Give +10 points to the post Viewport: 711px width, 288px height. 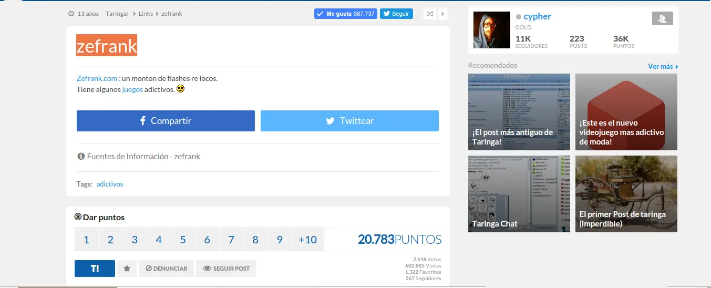click(307, 240)
